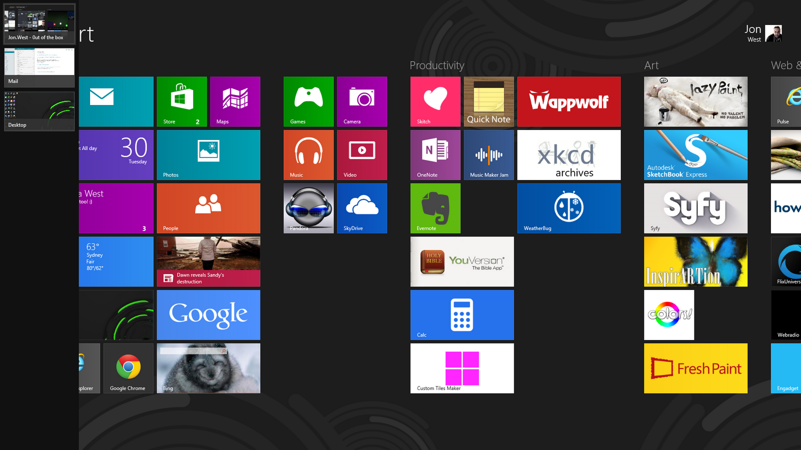Launch the Store tile
The image size is (801, 450).
[182, 101]
